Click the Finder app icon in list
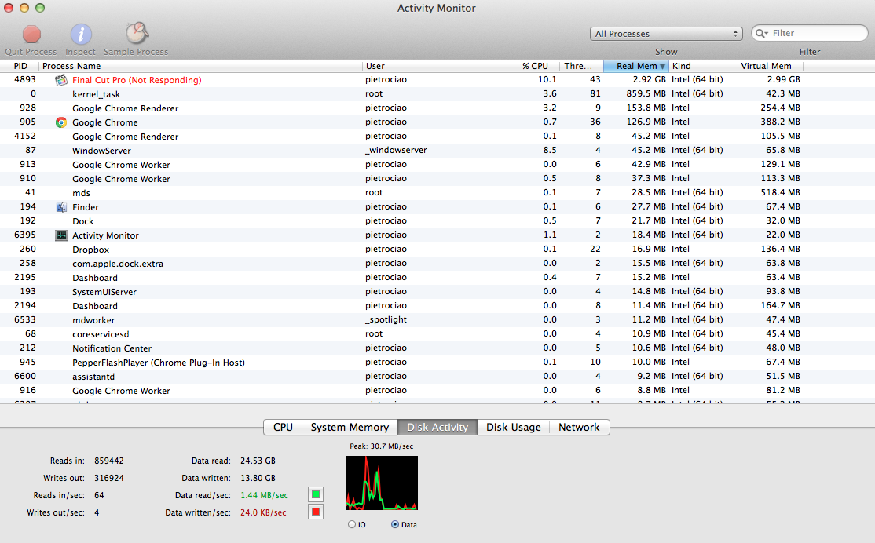Viewport: 875px width, 543px height. pyautogui.click(x=60, y=207)
